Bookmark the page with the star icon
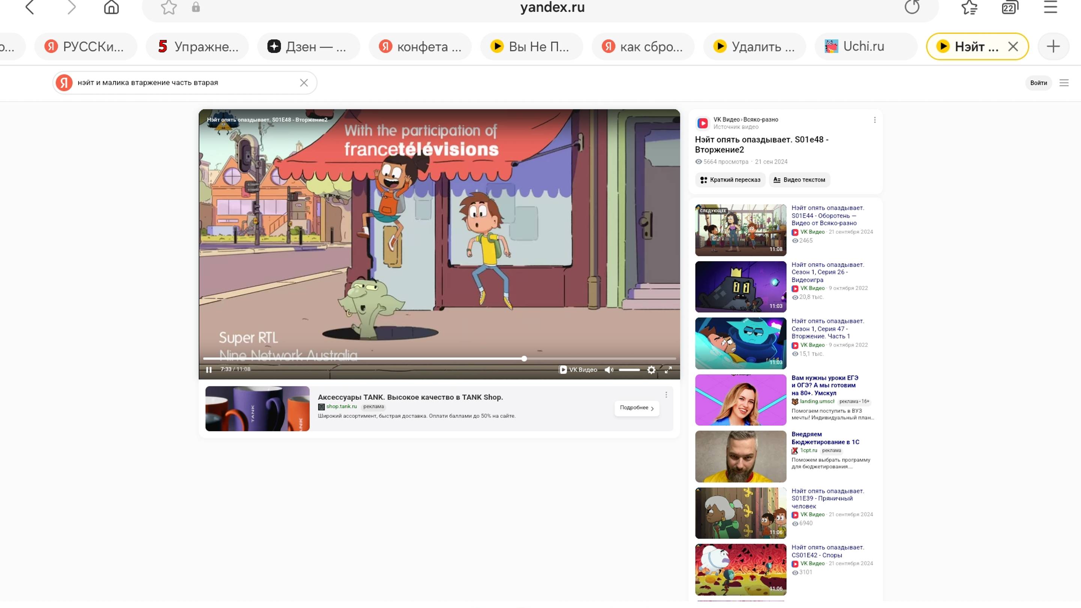This screenshot has height=608, width=1081. (169, 7)
